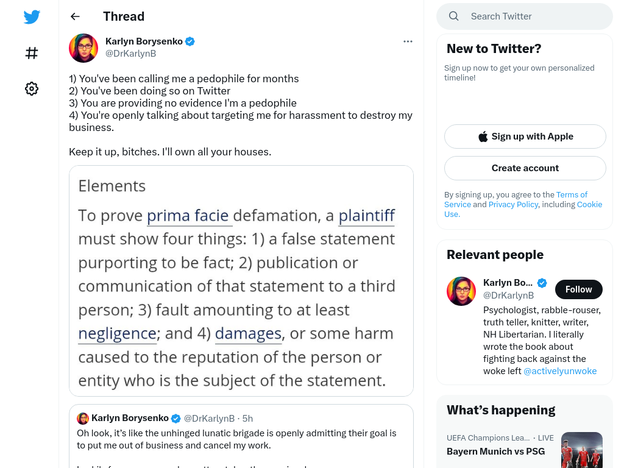Open the Settings gear icon
Viewport: 624px width, 468px height.
[x=32, y=89]
